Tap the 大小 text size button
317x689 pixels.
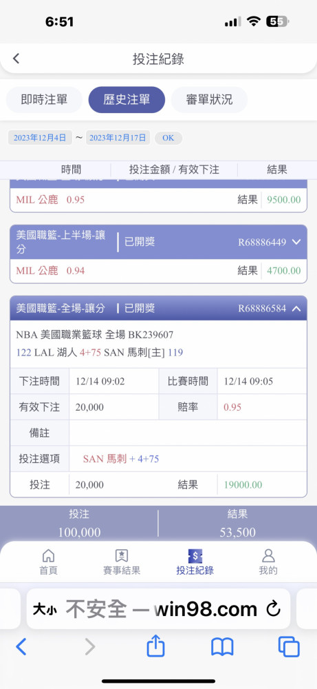44,610
